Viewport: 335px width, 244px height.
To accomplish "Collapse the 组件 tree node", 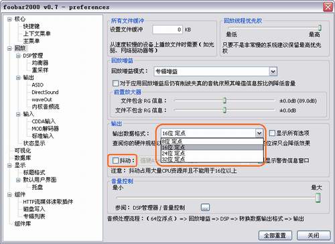I will coord(9,194).
